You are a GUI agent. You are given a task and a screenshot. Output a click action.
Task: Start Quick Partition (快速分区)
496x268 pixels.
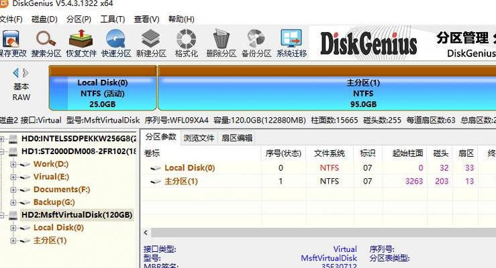116,44
